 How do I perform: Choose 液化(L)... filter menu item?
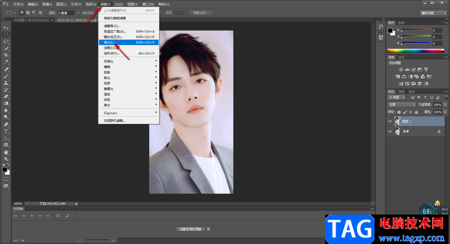click(129, 42)
